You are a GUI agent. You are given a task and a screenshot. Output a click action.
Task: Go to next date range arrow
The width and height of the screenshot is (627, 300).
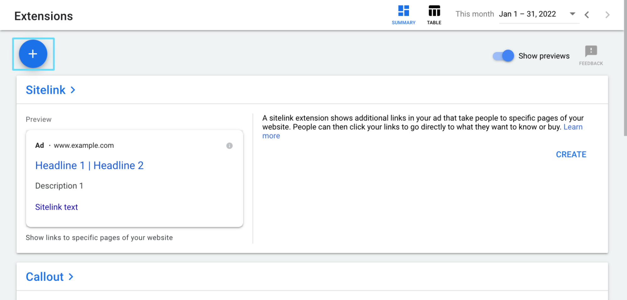(x=608, y=15)
